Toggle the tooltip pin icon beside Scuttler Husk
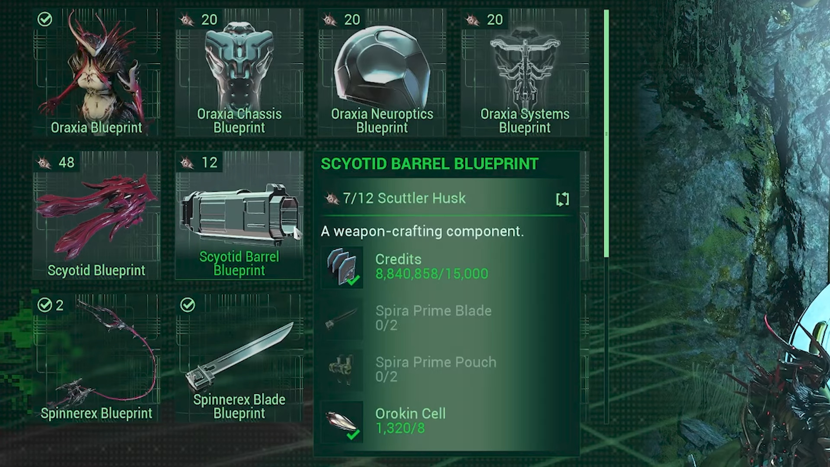 pos(562,199)
